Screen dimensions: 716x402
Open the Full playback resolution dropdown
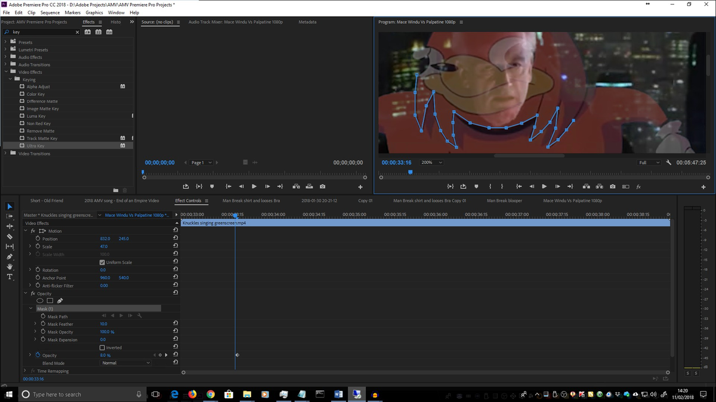(x=649, y=162)
